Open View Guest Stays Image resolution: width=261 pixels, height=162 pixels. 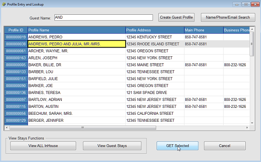(112, 146)
